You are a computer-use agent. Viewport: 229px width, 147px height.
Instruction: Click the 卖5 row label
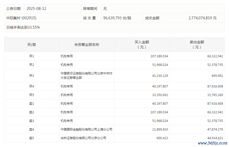click(x=32, y=138)
